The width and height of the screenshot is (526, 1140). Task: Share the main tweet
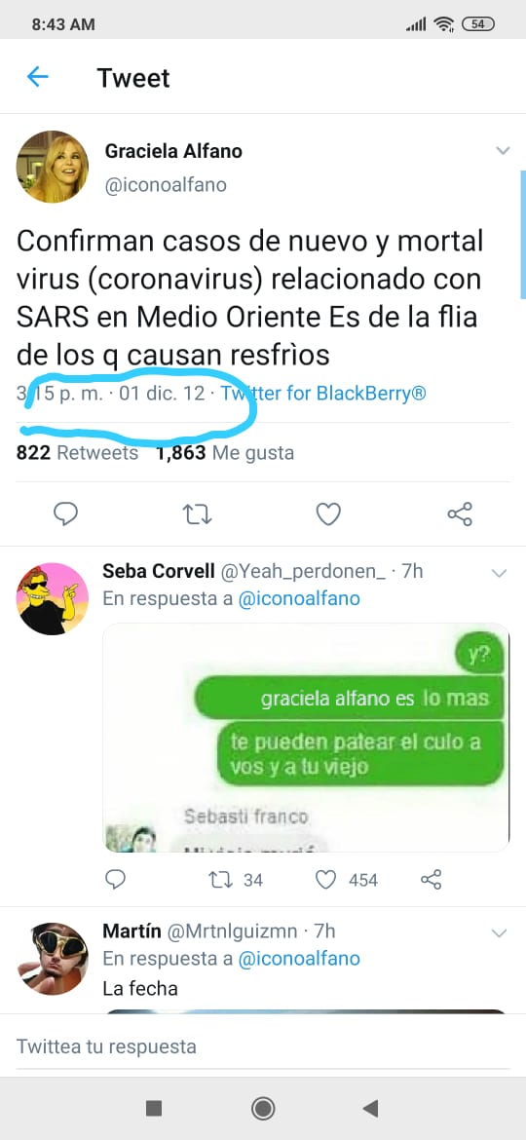click(460, 514)
